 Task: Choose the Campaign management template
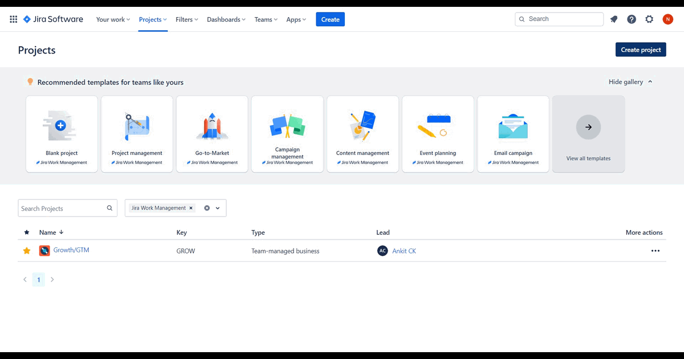coord(287,134)
